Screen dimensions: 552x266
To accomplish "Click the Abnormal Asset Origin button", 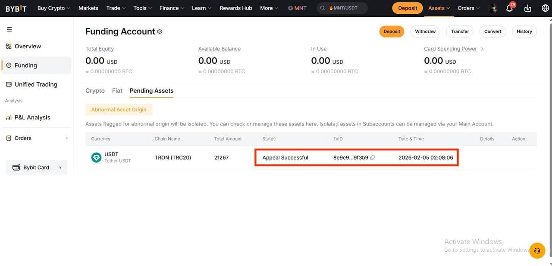I will [x=119, y=110].
